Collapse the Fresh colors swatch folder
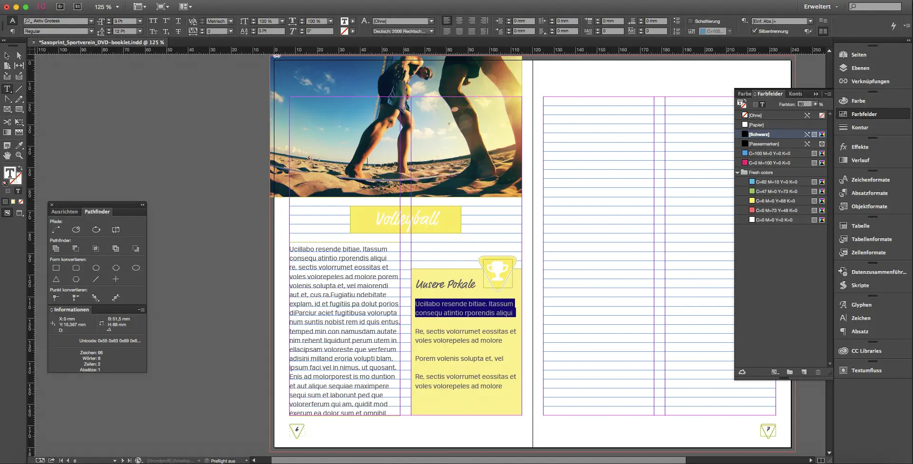This screenshot has height=464, width=913. coord(738,173)
